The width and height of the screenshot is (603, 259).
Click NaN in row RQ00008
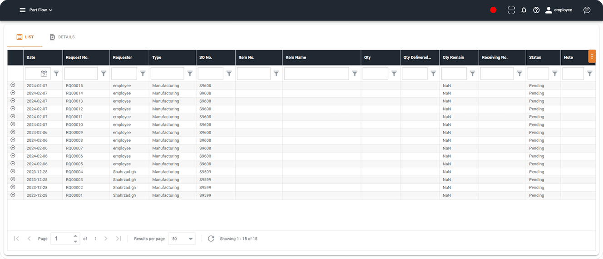point(447,140)
